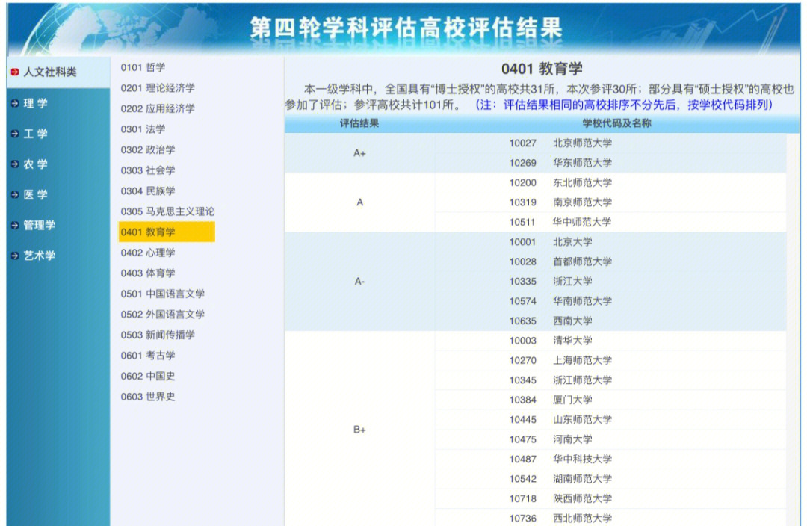This screenshot has width=807, height=526.
Task: Open discipline 0201 理论经济学
Action: click(x=158, y=88)
